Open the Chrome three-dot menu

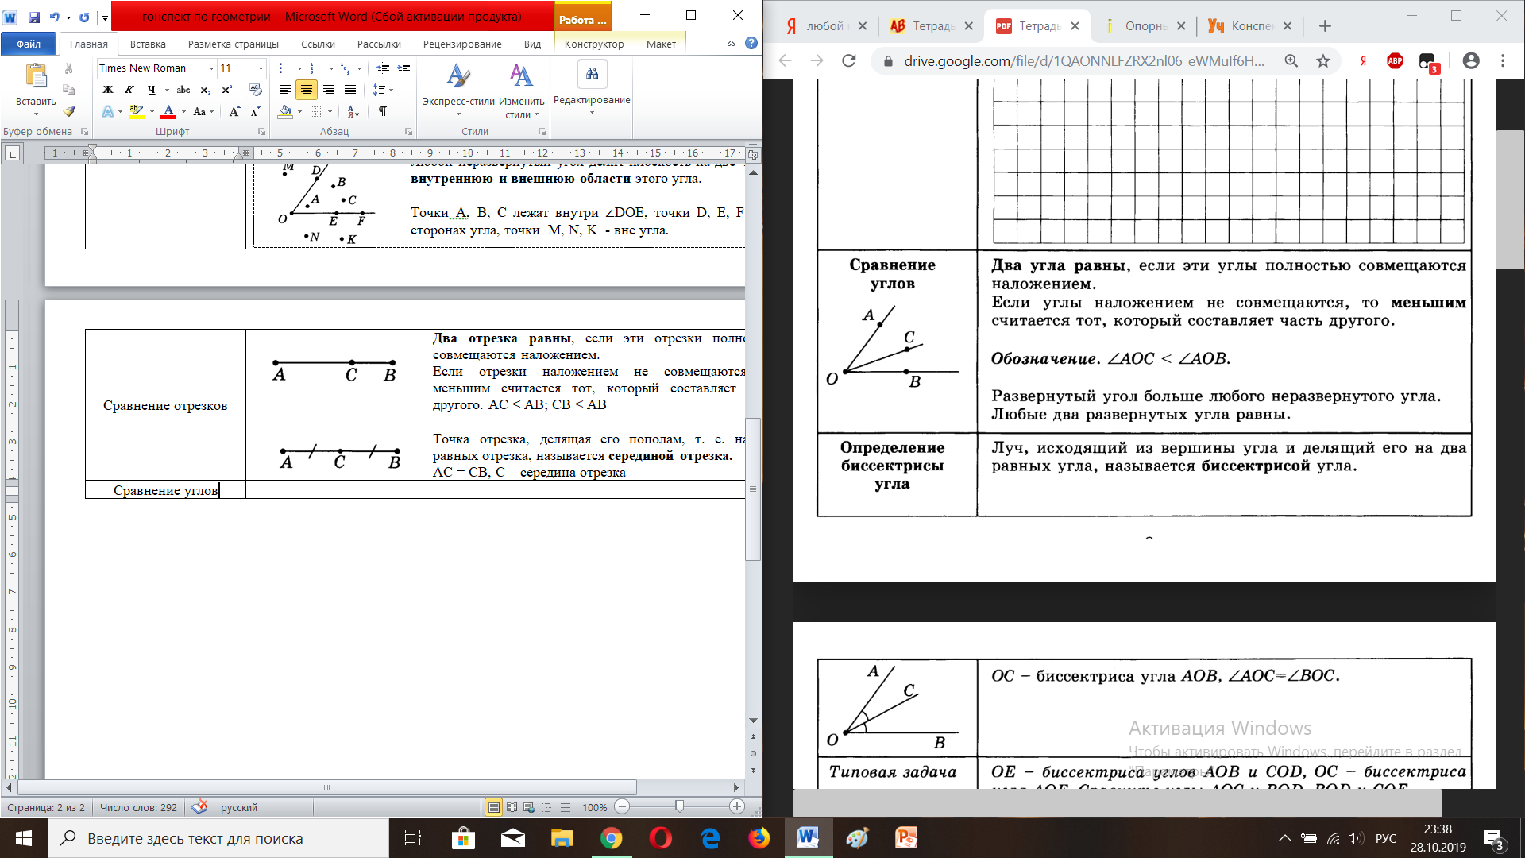pyautogui.click(x=1503, y=60)
